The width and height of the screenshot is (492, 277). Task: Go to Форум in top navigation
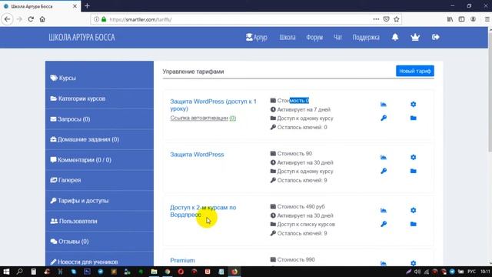[314, 38]
